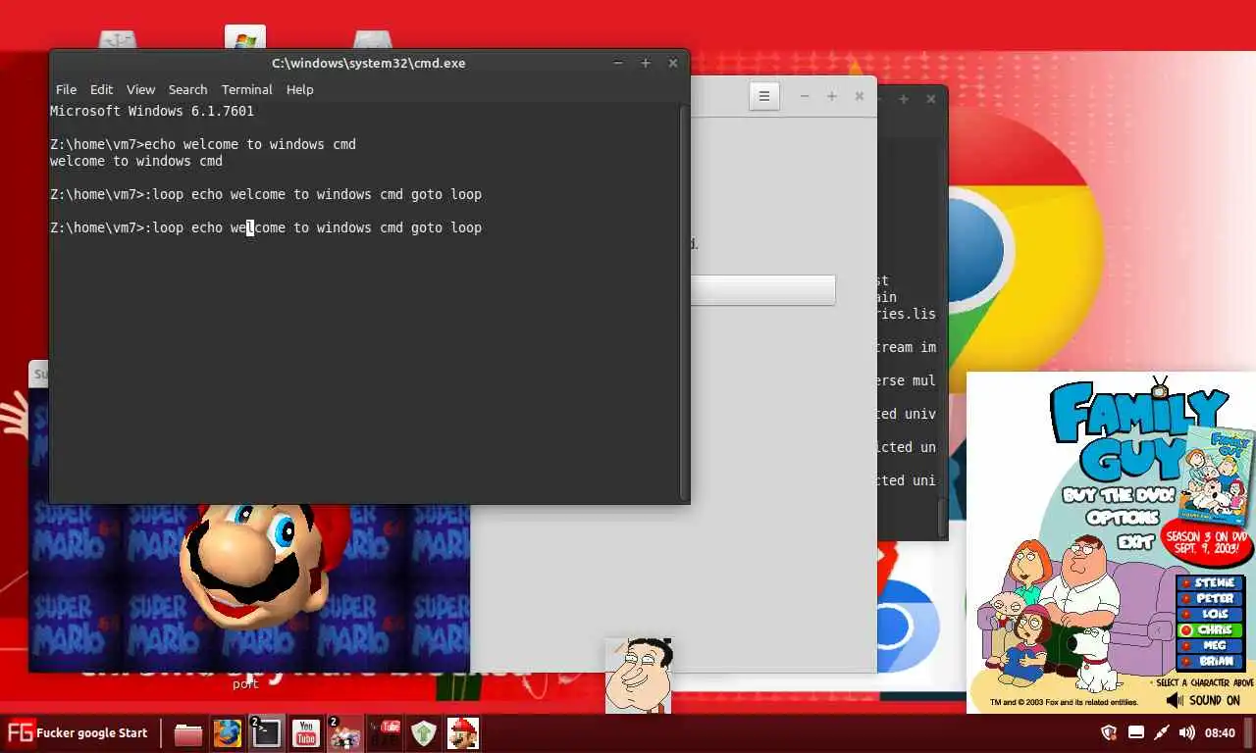Open the FG Start menu button
Screen dimensions: 1256x753
coord(77,732)
